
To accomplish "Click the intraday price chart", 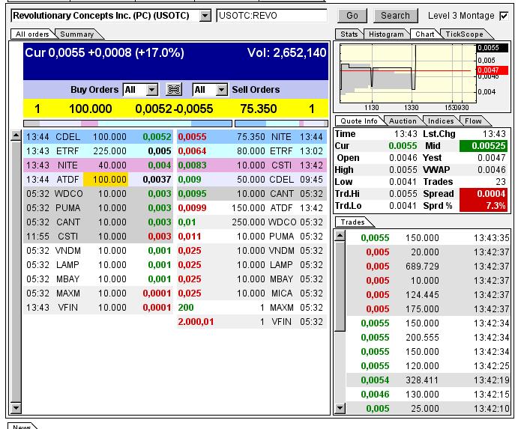I will tap(407, 73).
